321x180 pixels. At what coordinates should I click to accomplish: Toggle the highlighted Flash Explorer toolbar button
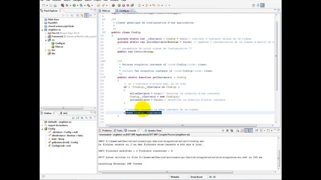pyautogui.click(x=86, y=15)
